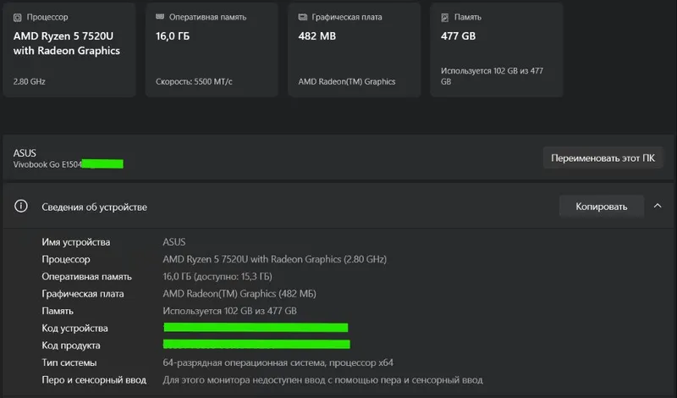Click the graphics card icon

pos(303,17)
